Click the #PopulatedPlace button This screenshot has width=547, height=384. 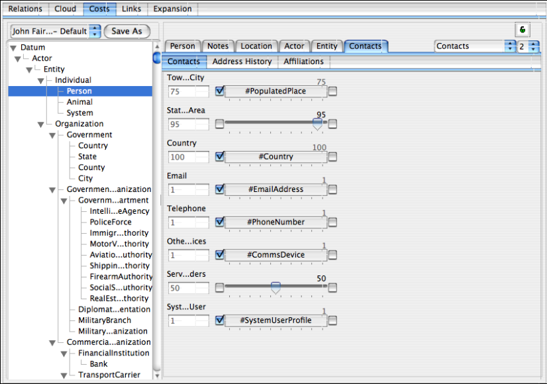(x=275, y=91)
